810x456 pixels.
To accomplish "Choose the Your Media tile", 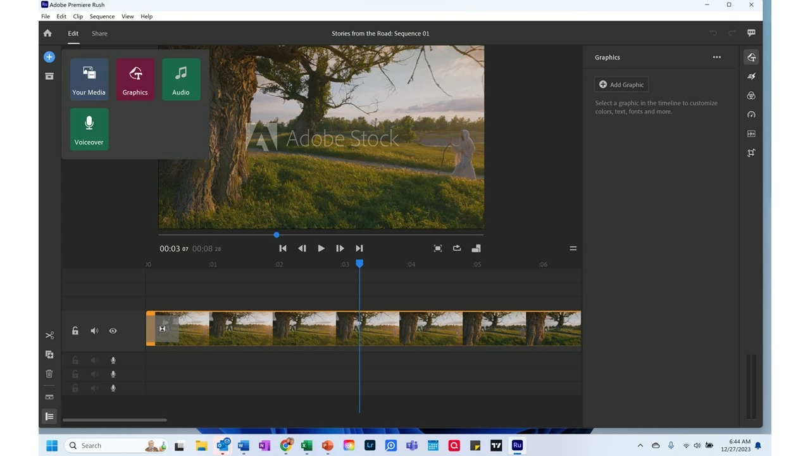I will (x=89, y=79).
